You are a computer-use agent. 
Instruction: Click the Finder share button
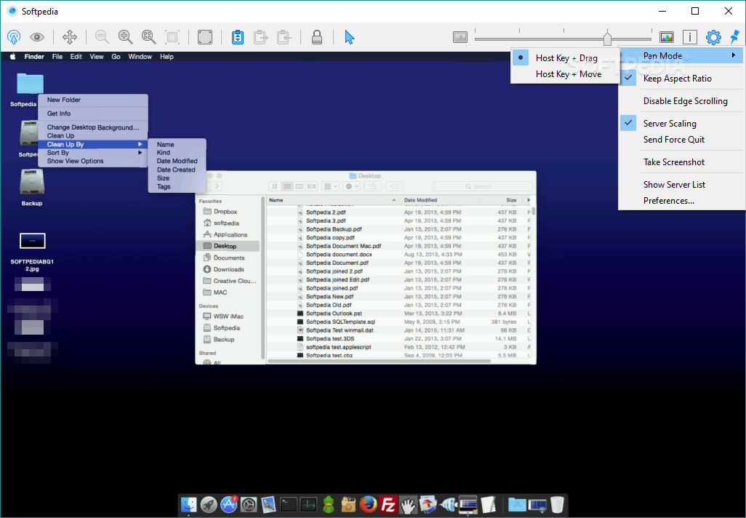pyautogui.click(x=373, y=186)
